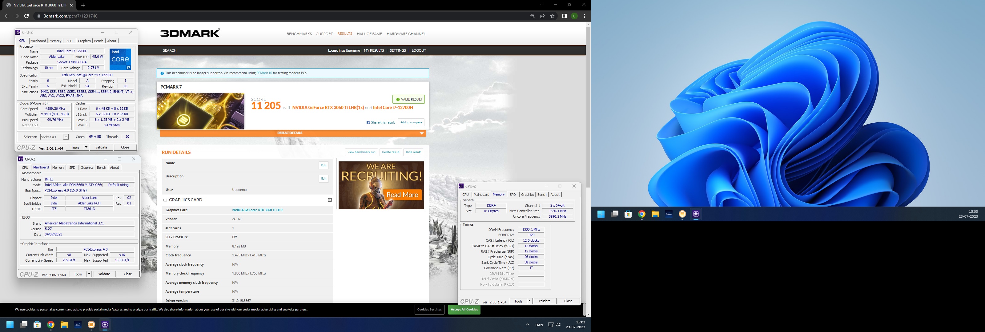
Task: Open Cookies Settings on the banner
Action: [429, 310]
